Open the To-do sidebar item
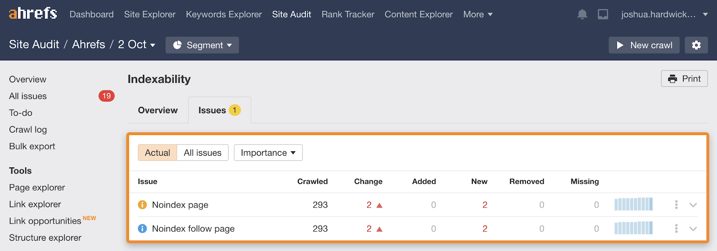This screenshot has height=251, width=717. (21, 113)
